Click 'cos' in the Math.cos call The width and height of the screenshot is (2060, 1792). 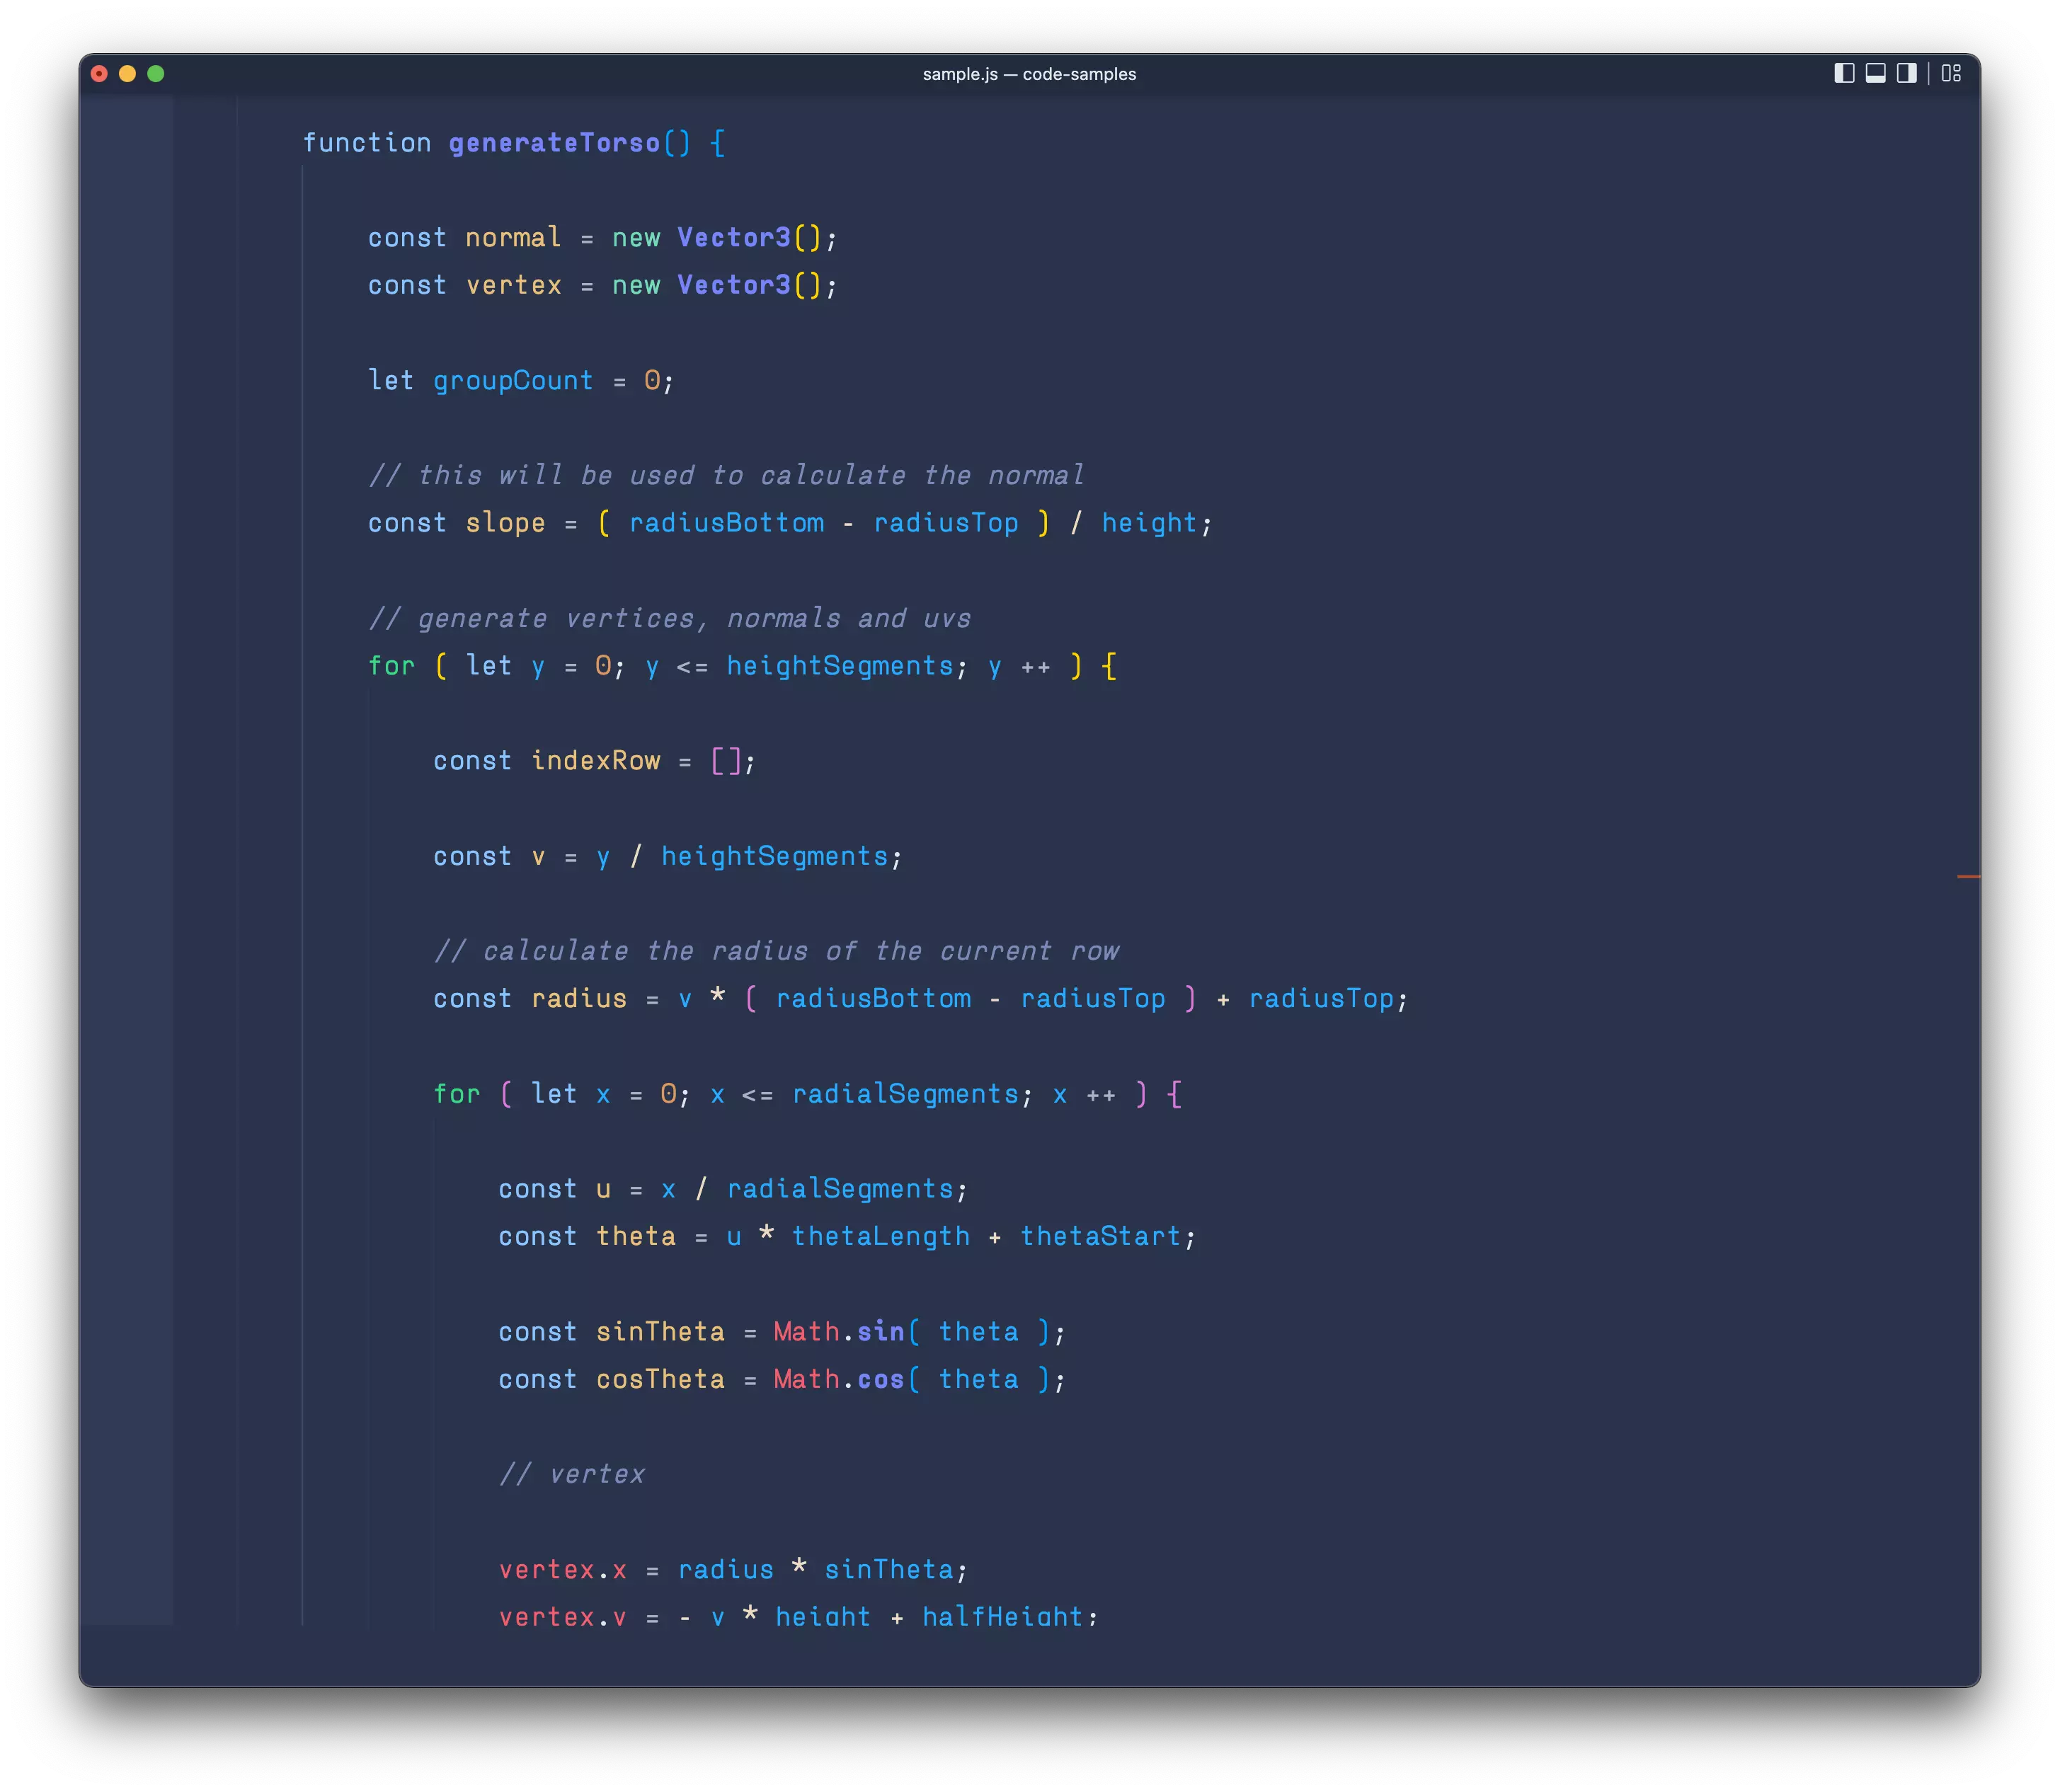click(880, 1380)
